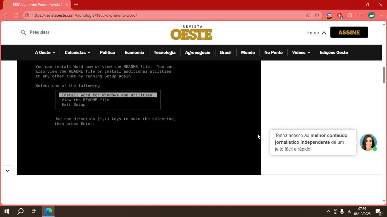Screen dimensions: 387x217
Task: Click the scrollbar down arrow
Action: (x=384, y=201)
